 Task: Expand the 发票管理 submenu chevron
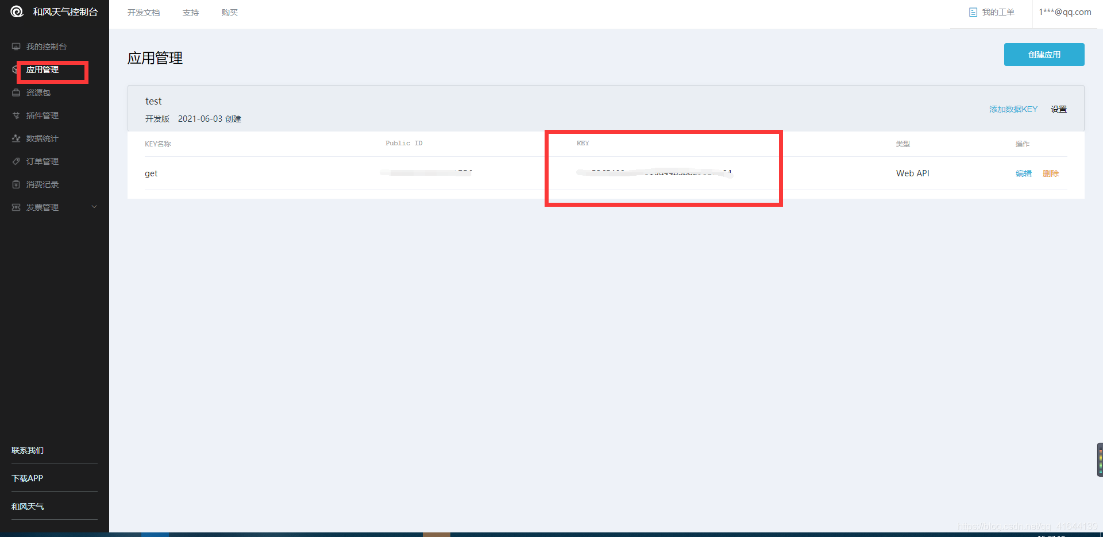coord(94,207)
